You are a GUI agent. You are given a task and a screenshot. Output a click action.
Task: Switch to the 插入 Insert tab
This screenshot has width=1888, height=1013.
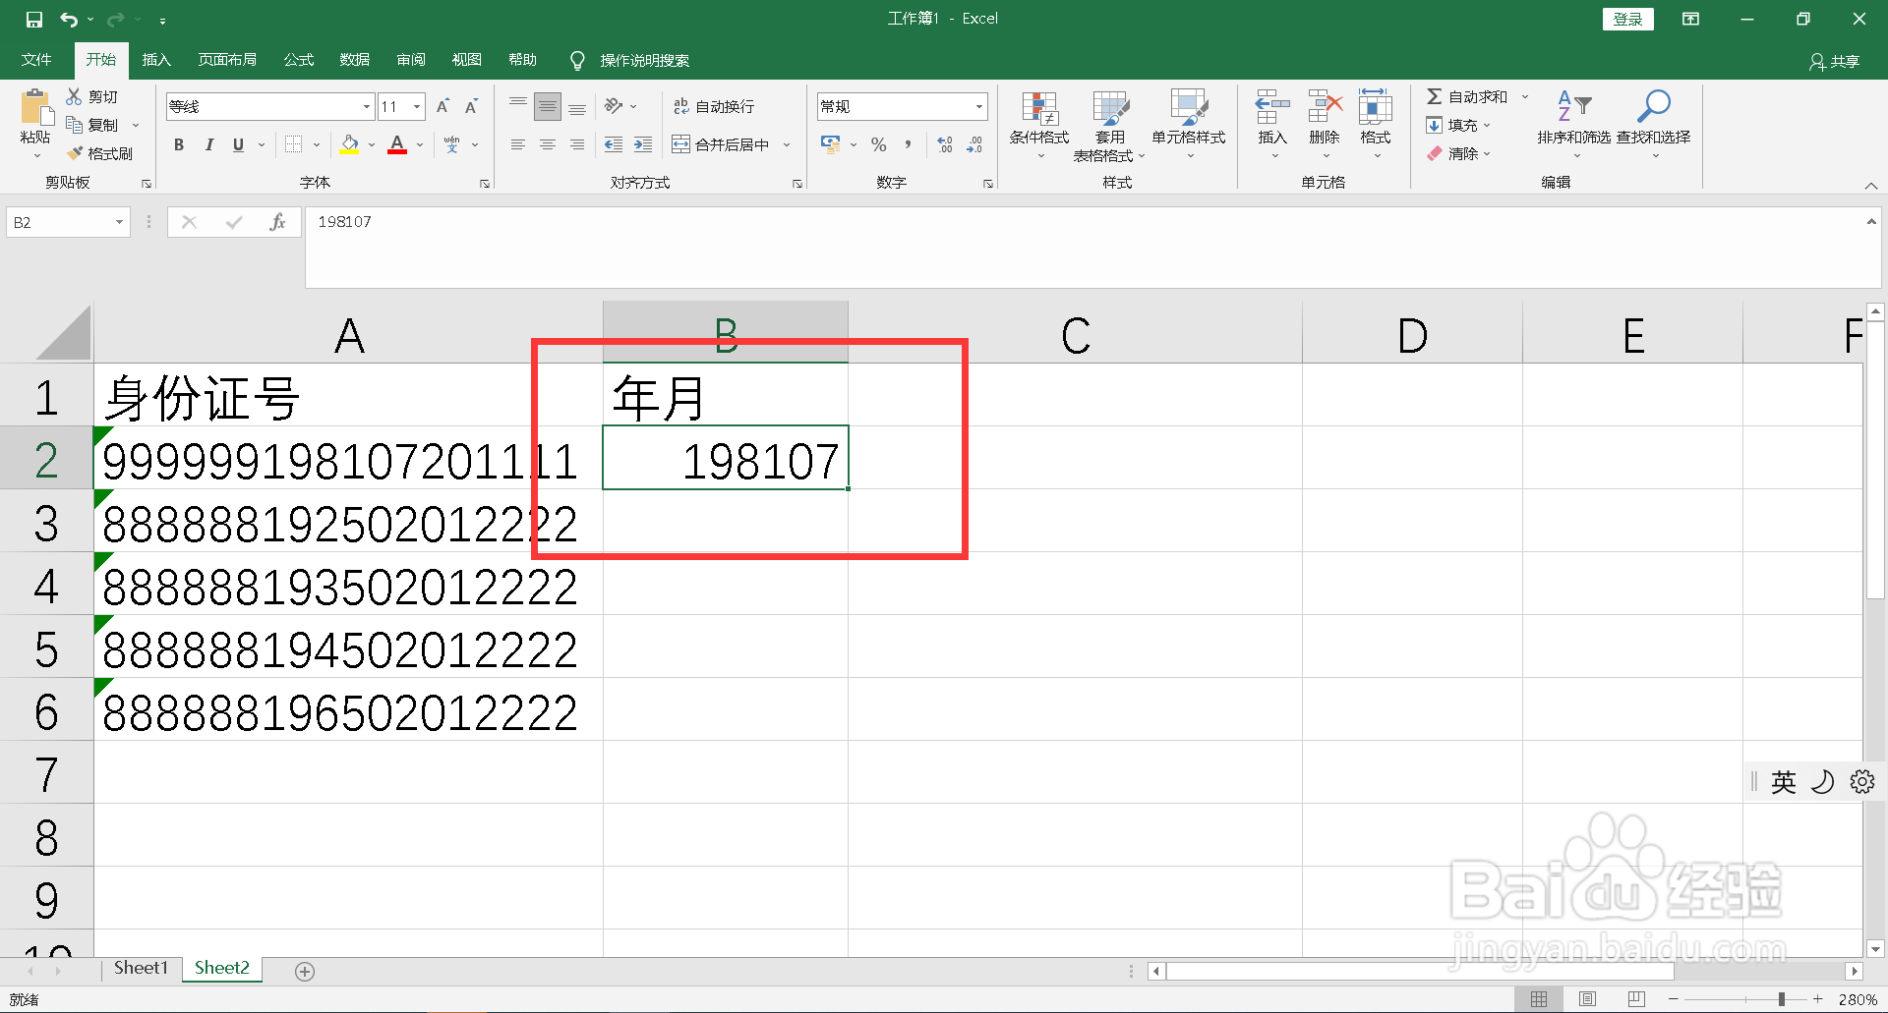[156, 60]
